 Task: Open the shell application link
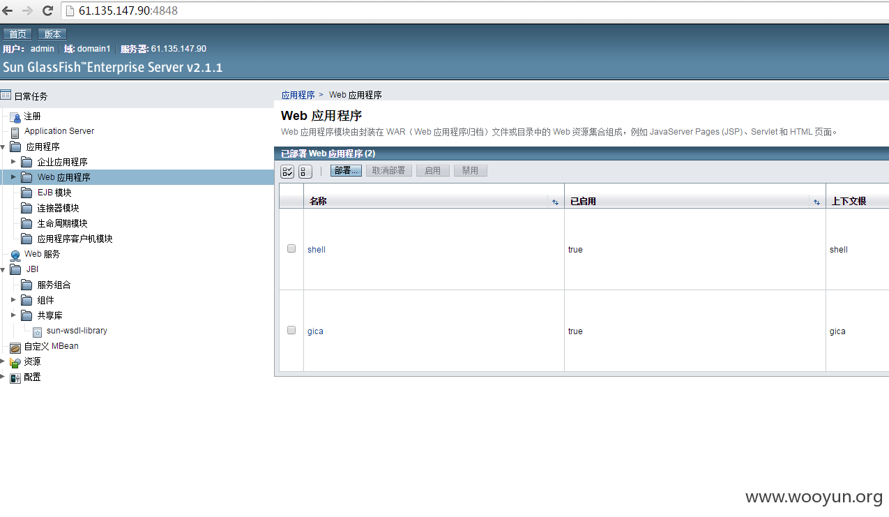[317, 250]
